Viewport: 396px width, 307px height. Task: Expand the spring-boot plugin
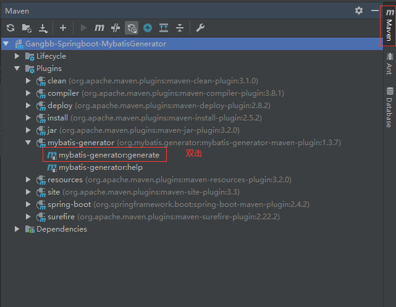tap(28, 204)
